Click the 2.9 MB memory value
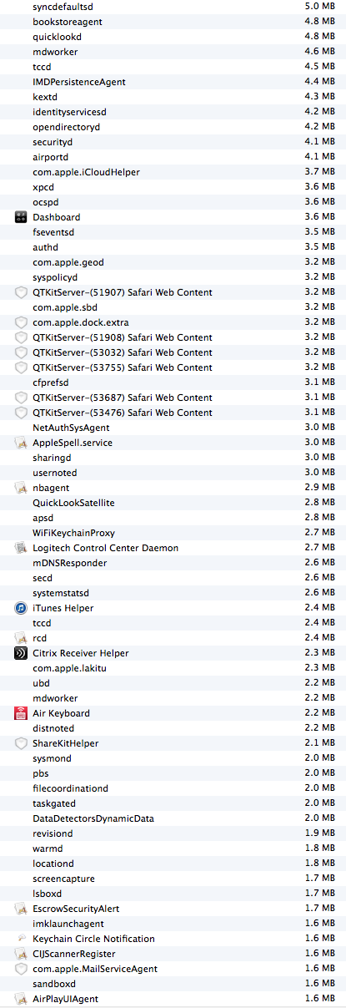Viewport: 346px width, 1008px height. point(320,488)
